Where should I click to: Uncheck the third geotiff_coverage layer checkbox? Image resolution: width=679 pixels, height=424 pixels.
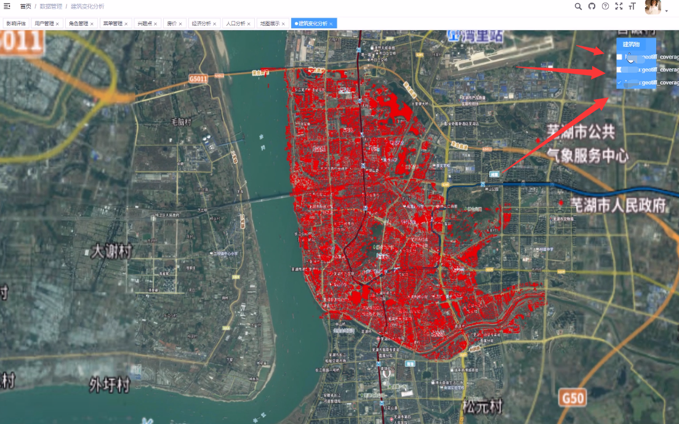[x=620, y=82]
